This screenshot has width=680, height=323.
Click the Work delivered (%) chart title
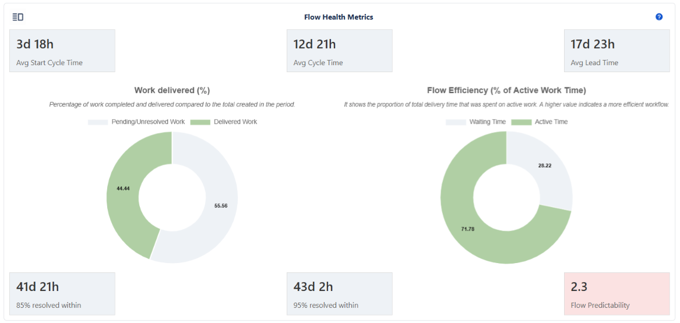tap(172, 90)
